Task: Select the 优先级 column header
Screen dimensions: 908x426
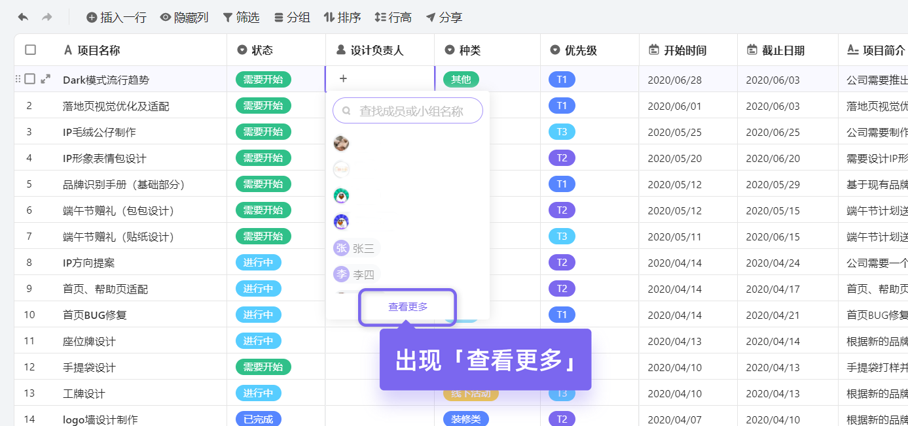Action: coord(590,50)
